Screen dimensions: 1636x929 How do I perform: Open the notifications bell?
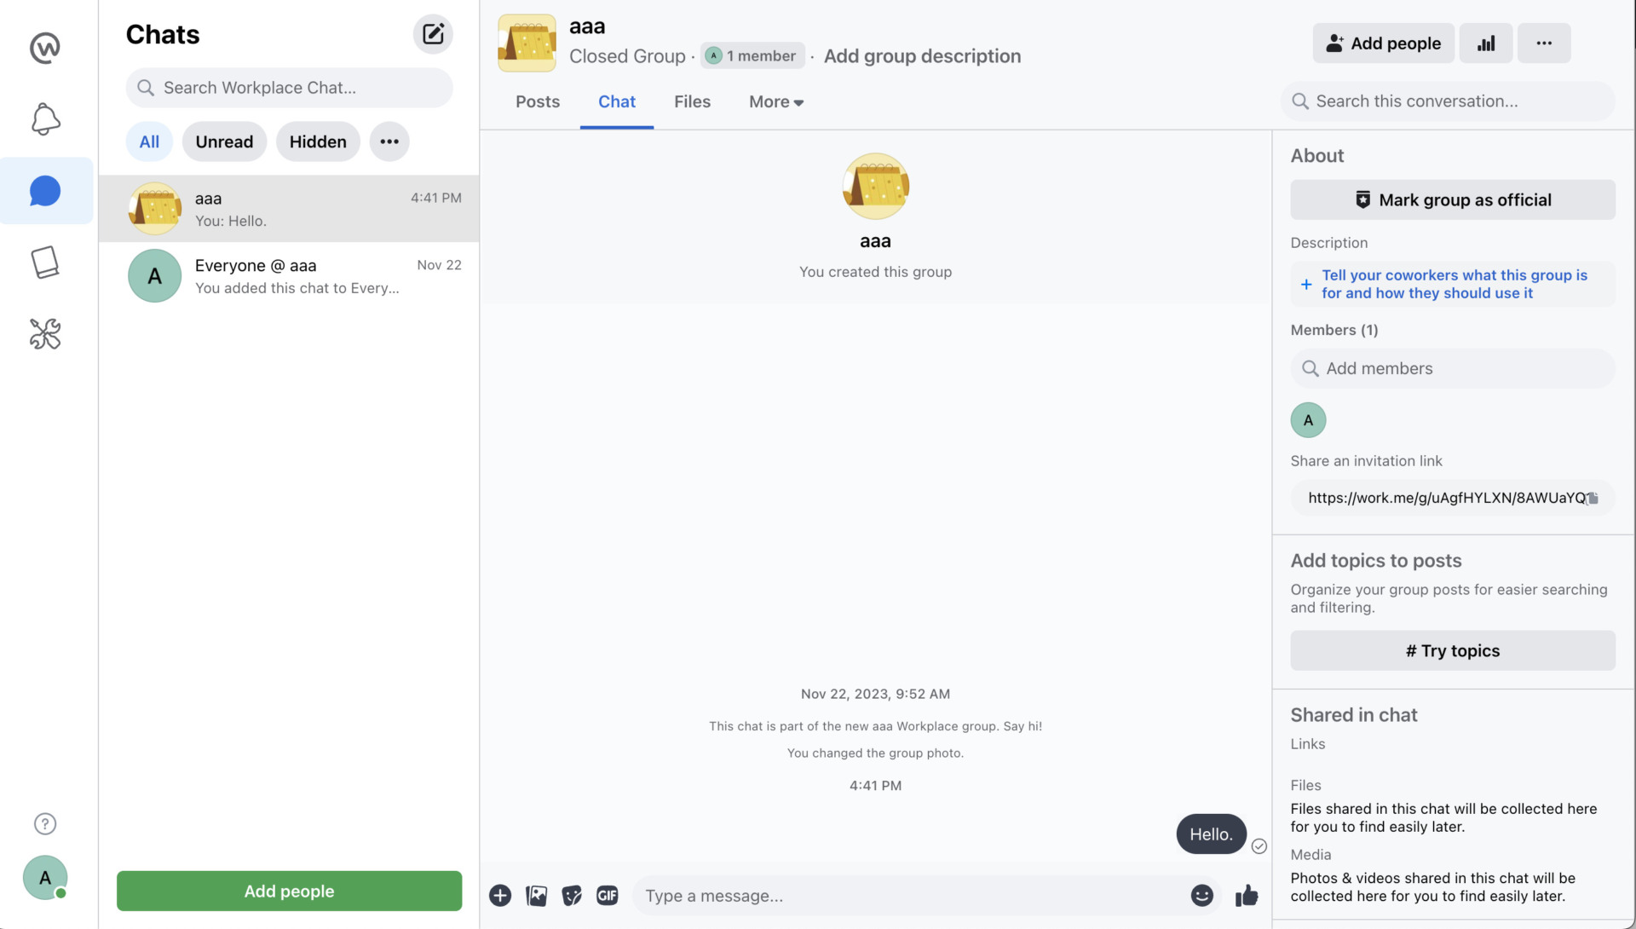coord(44,119)
